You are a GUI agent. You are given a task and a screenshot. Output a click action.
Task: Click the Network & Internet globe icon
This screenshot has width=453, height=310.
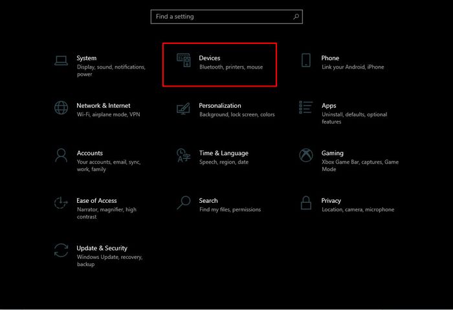click(61, 108)
